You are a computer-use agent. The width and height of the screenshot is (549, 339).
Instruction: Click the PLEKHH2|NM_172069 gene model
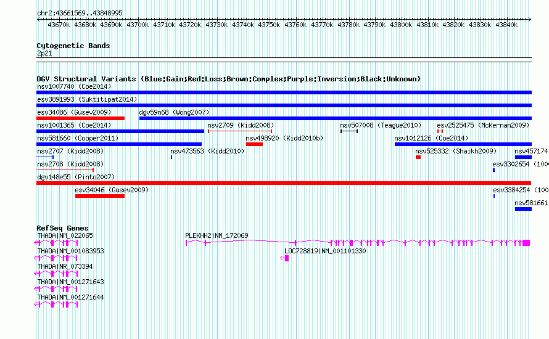coord(358,242)
